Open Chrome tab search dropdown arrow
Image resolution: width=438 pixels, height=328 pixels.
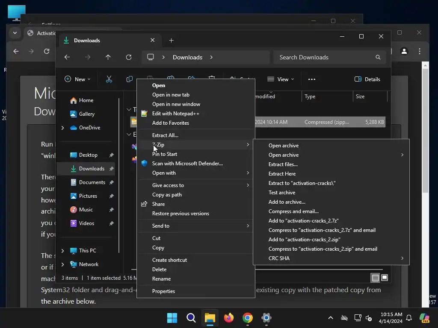(x=15, y=33)
